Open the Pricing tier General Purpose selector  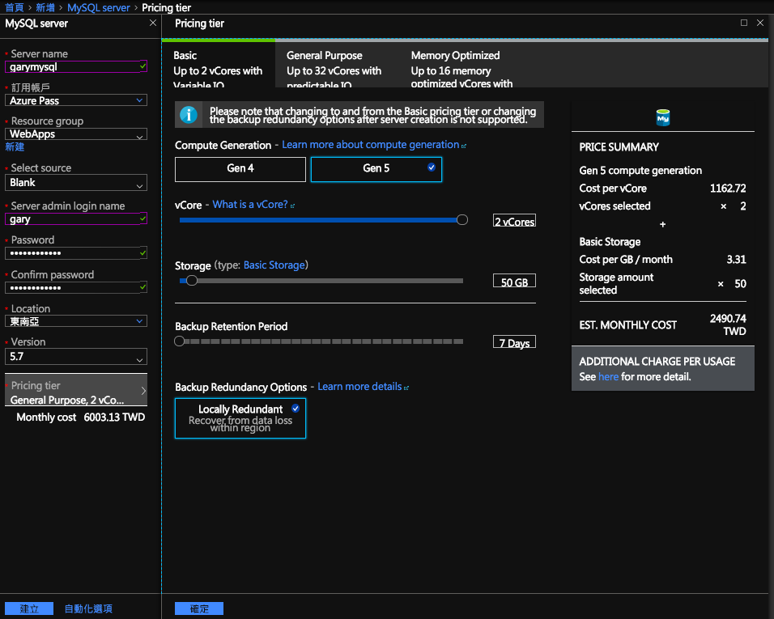point(76,391)
